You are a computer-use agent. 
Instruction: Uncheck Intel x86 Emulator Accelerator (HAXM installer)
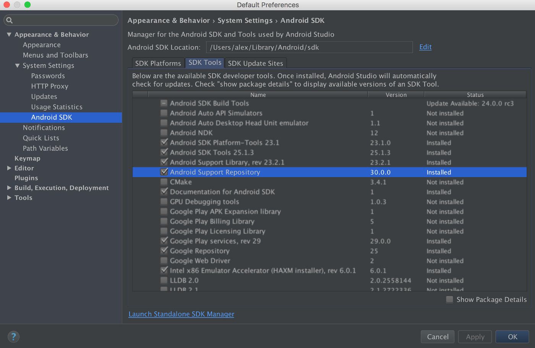tap(164, 271)
